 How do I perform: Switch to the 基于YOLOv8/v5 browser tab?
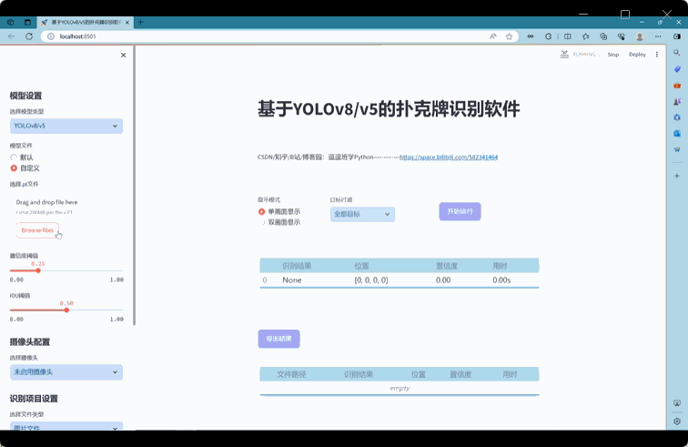(86, 22)
